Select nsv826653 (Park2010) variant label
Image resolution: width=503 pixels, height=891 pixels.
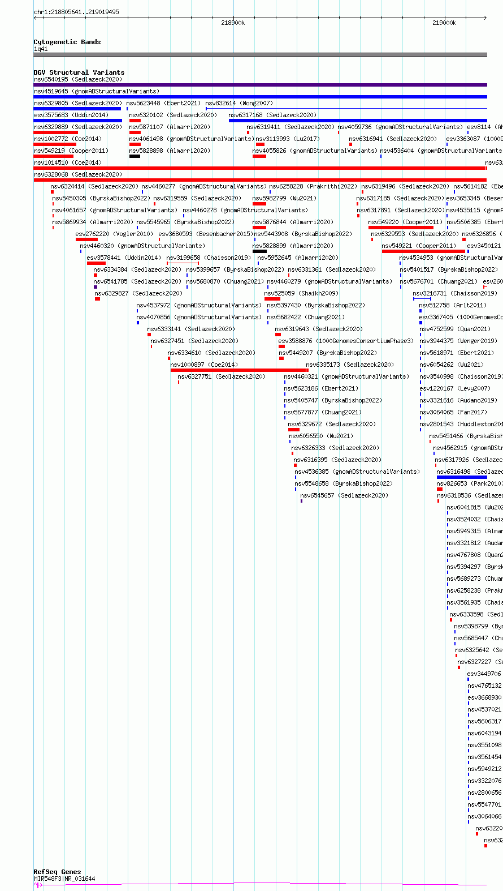point(469,483)
